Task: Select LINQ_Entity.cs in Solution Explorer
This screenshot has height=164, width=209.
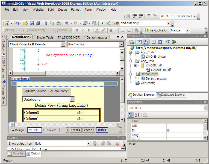Action: 156,57
